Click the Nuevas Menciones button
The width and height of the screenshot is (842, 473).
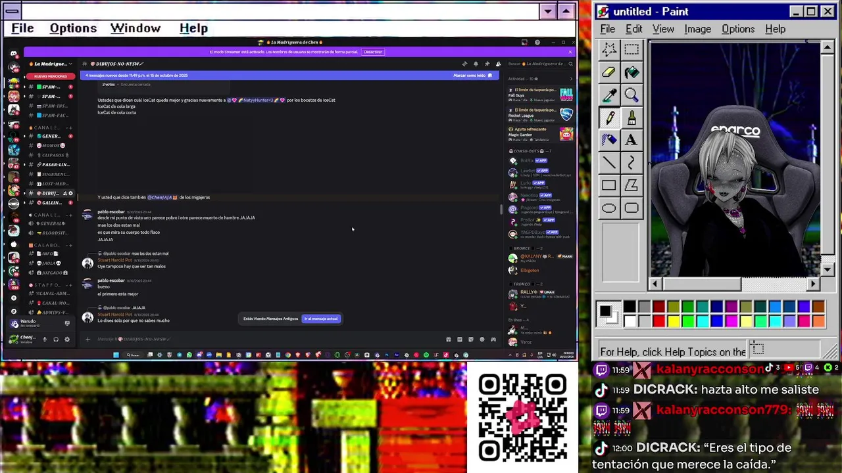tap(51, 76)
